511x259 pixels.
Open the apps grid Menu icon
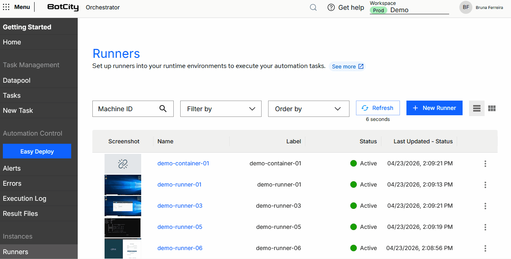pyautogui.click(x=6, y=7)
